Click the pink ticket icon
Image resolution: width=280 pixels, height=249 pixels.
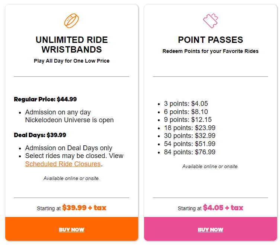(210, 21)
